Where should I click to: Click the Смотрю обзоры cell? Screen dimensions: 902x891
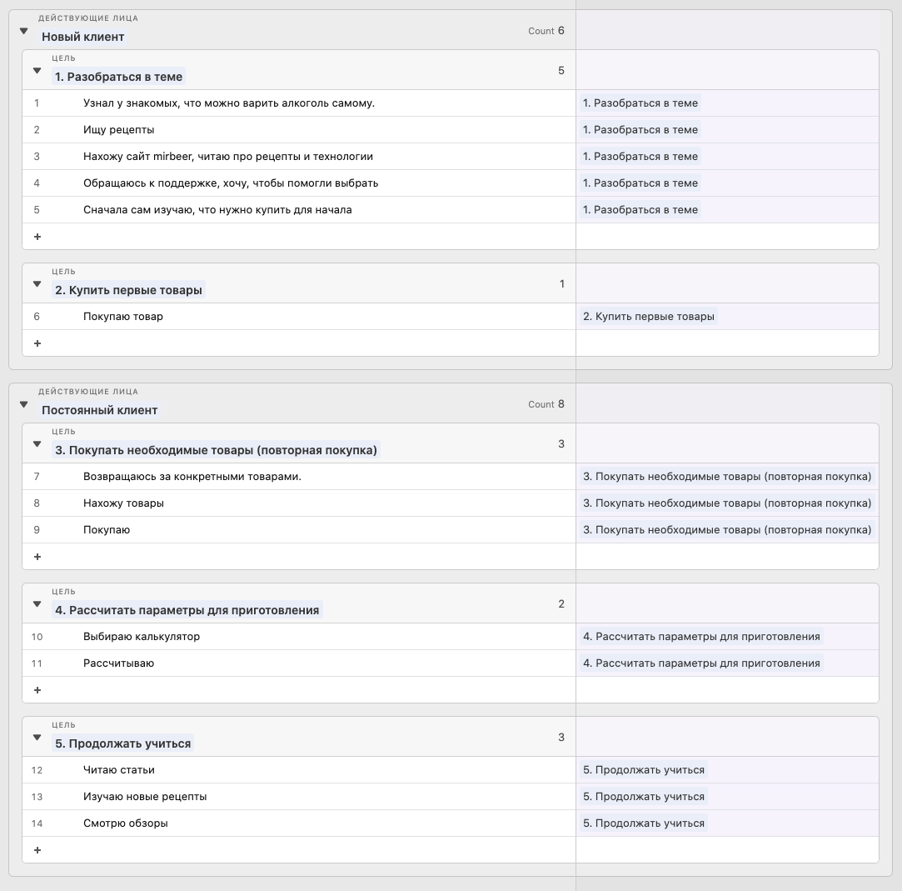point(126,823)
